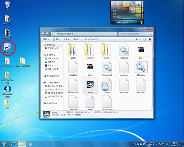This screenshot has height=147, width=184.
Task: Select the setup.isn file
Action: pyautogui.click(x=141, y=86)
